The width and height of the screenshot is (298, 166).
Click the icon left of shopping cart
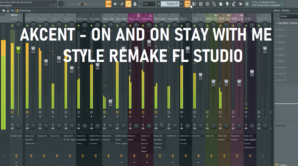[x=240, y=4]
